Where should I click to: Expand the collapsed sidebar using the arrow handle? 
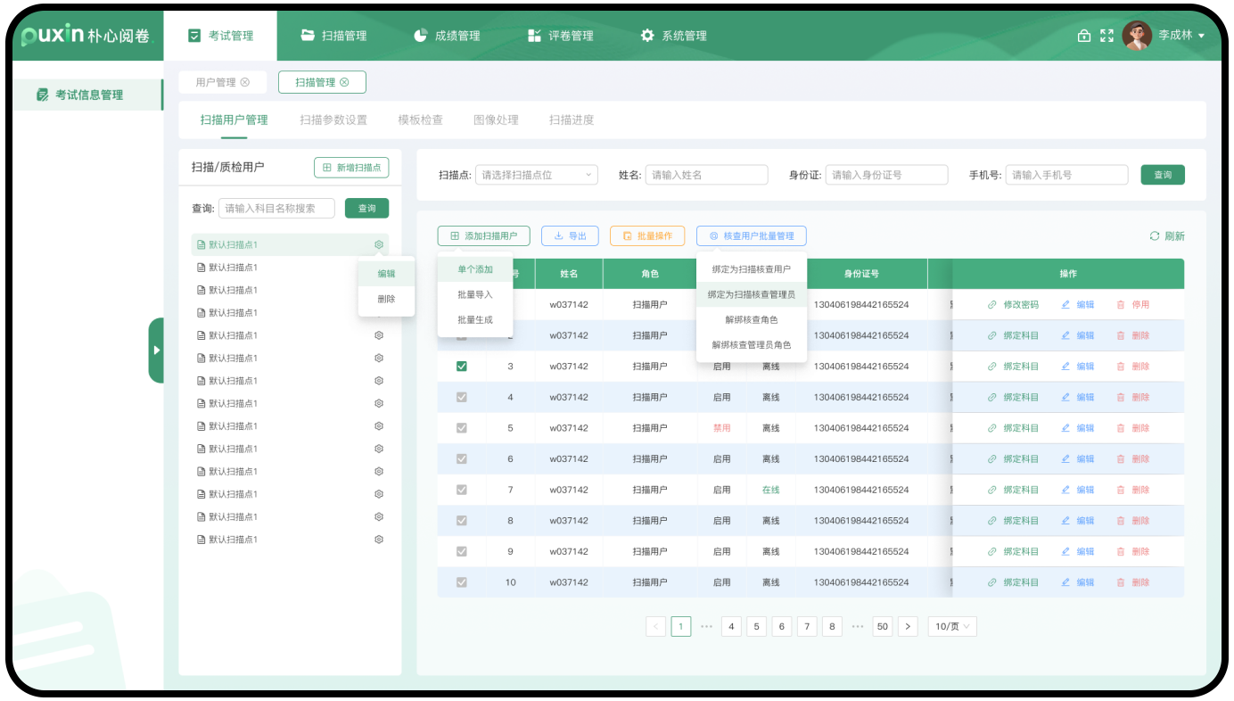156,350
